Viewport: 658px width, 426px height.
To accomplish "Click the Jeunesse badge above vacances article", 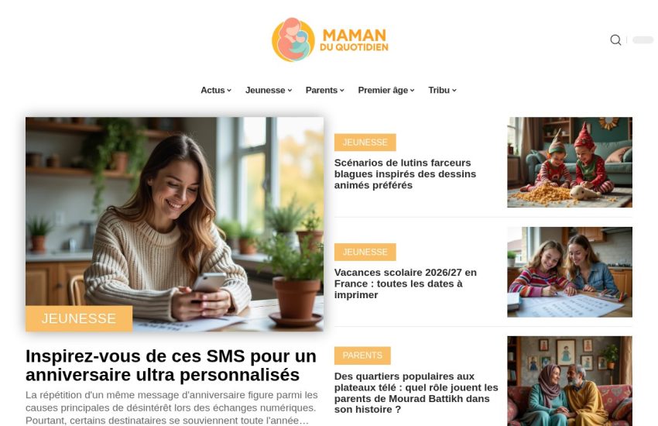I will point(365,252).
